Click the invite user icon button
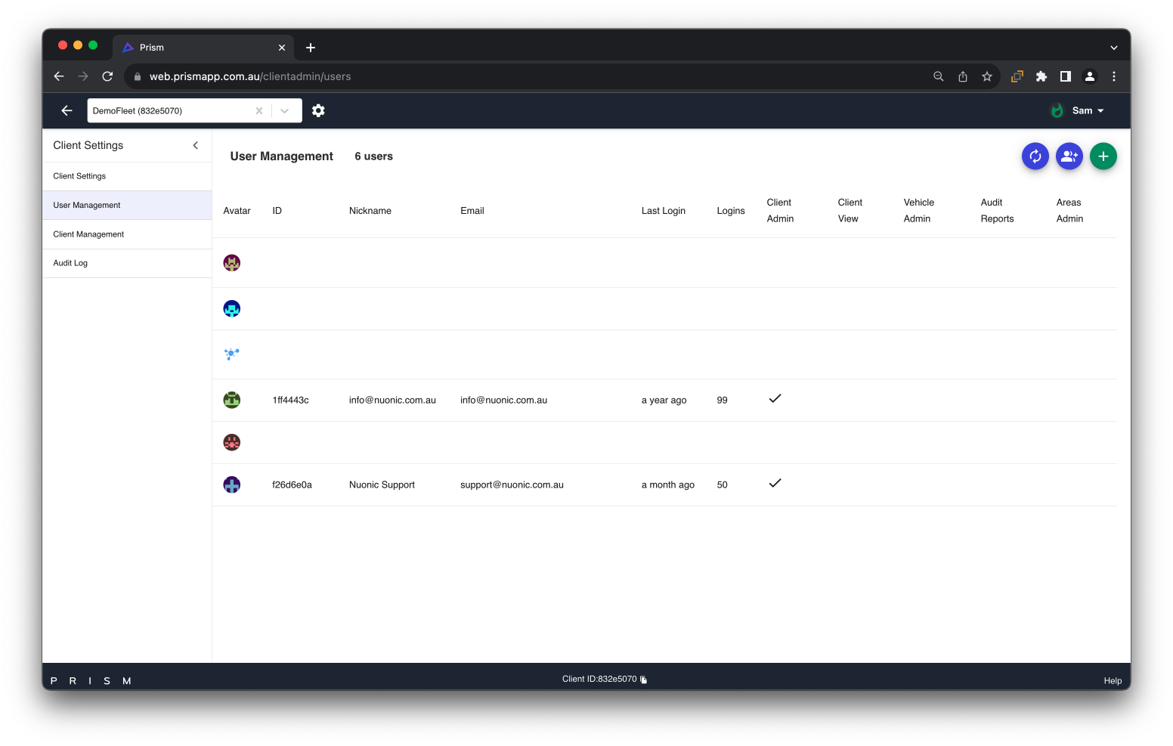Image resolution: width=1173 pixels, height=746 pixels. click(x=1069, y=156)
